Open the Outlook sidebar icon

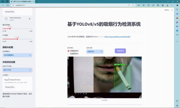click(x=177, y=30)
